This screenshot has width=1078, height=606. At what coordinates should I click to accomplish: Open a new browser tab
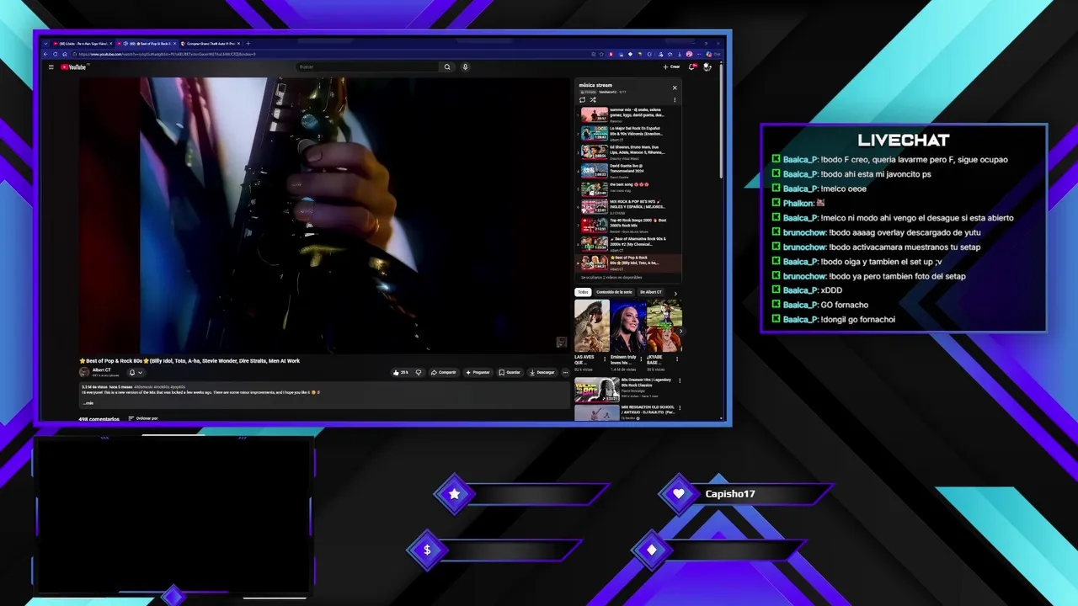(x=248, y=43)
